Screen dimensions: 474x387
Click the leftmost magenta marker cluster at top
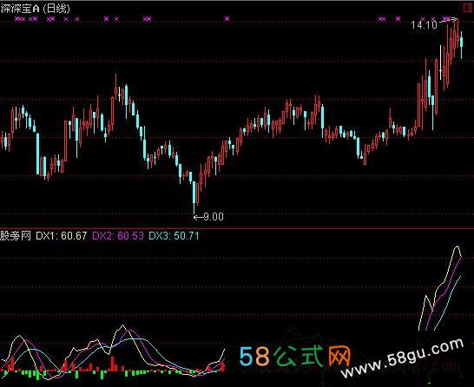point(20,19)
